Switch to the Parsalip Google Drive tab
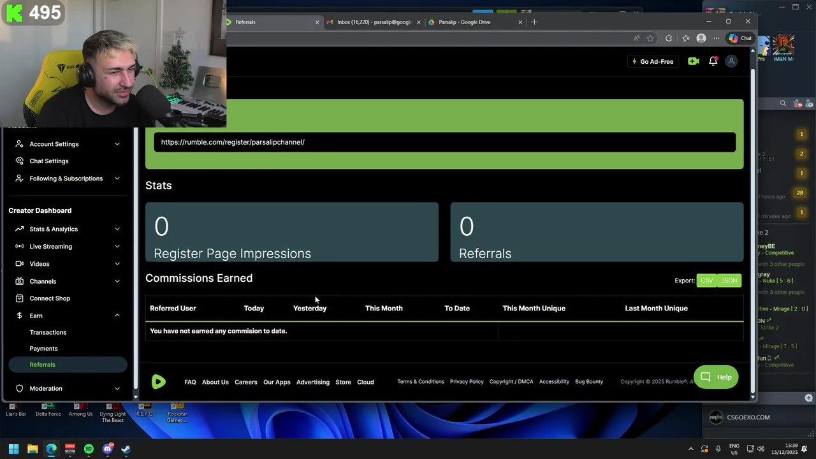Screen dimensions: 816x459 pyautogui.click(x=476, y=22)
